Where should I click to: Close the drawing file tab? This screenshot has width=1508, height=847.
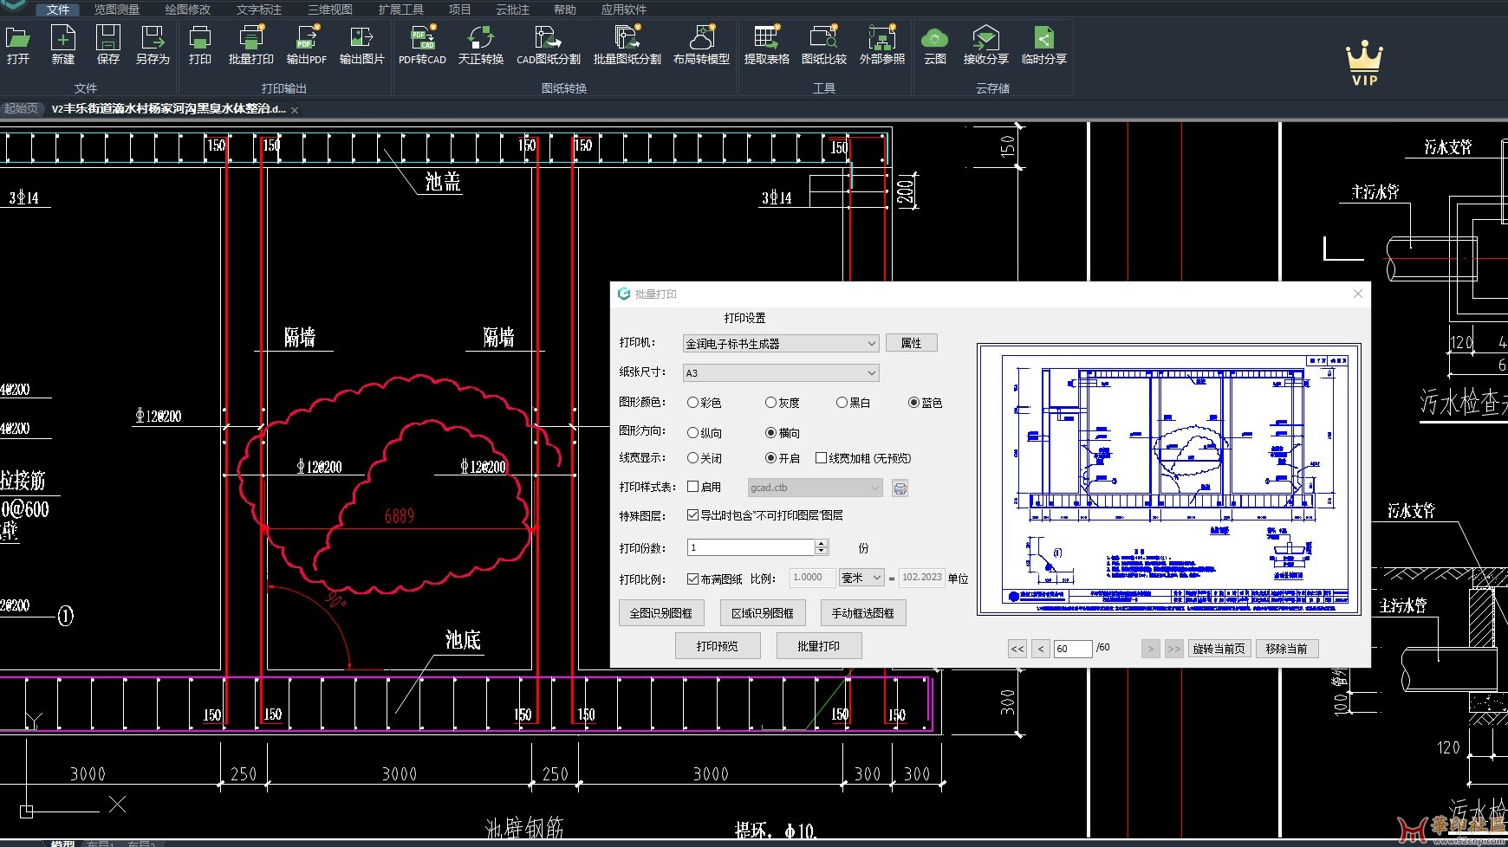pyautogui.click(x=295, y=110)
